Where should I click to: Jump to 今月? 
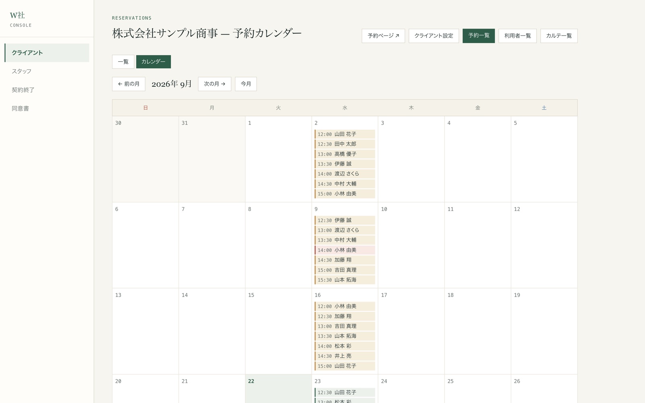coord(246,84)
